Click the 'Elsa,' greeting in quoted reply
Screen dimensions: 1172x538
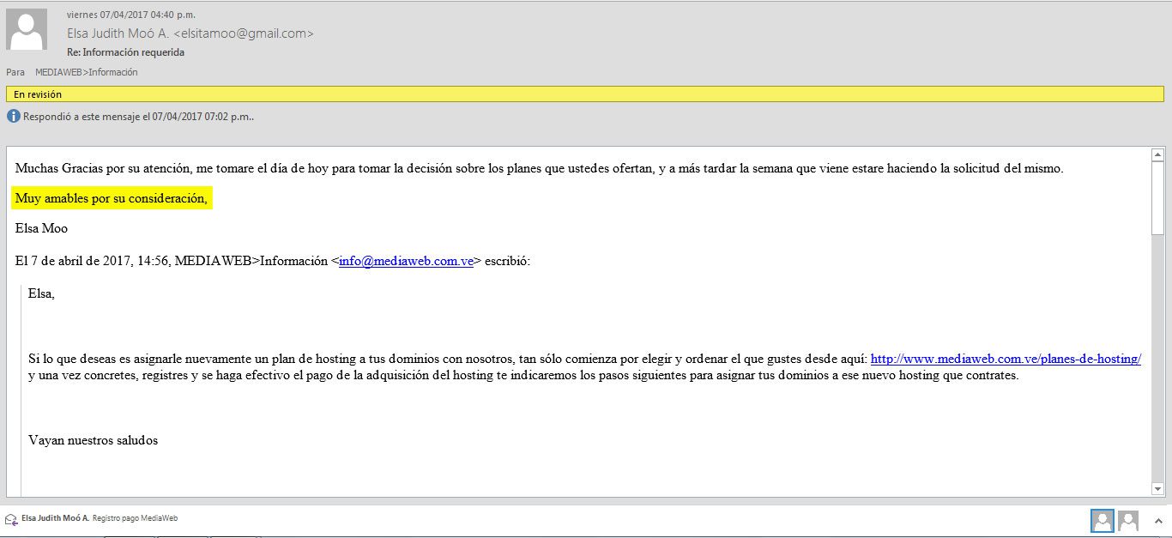click(41, 293)
